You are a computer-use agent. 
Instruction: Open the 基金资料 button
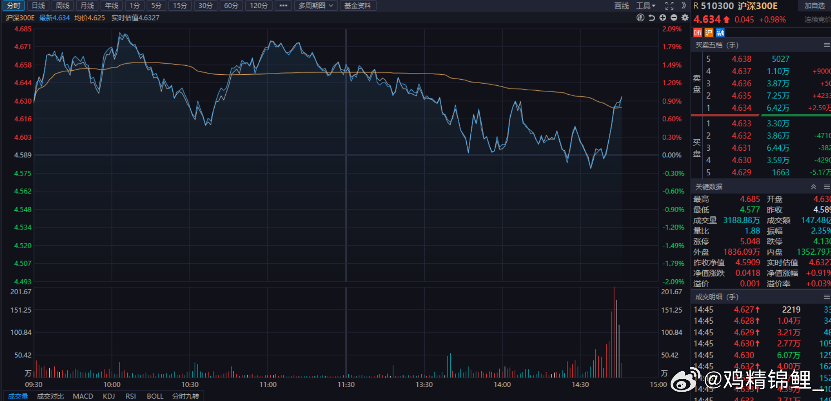[358, 6]
